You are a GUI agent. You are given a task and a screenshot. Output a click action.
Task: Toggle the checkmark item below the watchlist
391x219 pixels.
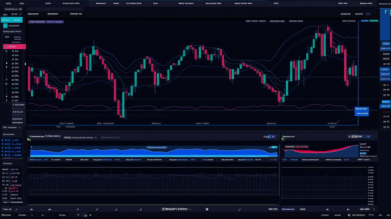click(17, 104)
